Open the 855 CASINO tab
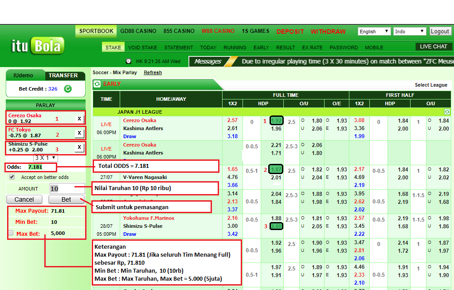The height and width of the screenshot is (290, 454). [179, 31]
